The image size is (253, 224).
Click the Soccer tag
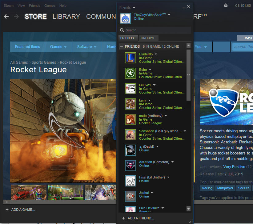tap(243, 188)
